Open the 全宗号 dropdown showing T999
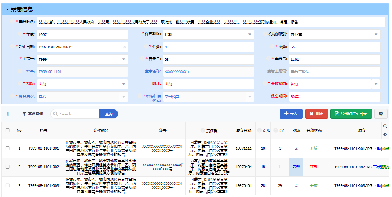 [x=123, y=59]
